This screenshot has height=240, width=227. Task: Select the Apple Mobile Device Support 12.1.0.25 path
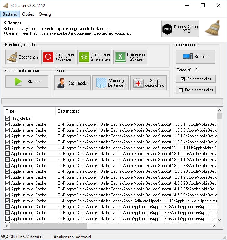click(x=137, y=154)
